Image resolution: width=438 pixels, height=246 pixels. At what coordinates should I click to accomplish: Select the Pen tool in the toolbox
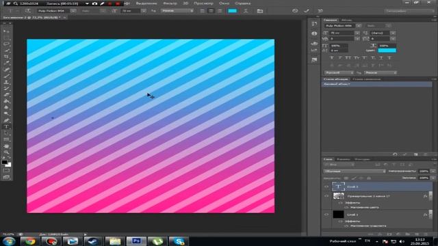(6, 120)
